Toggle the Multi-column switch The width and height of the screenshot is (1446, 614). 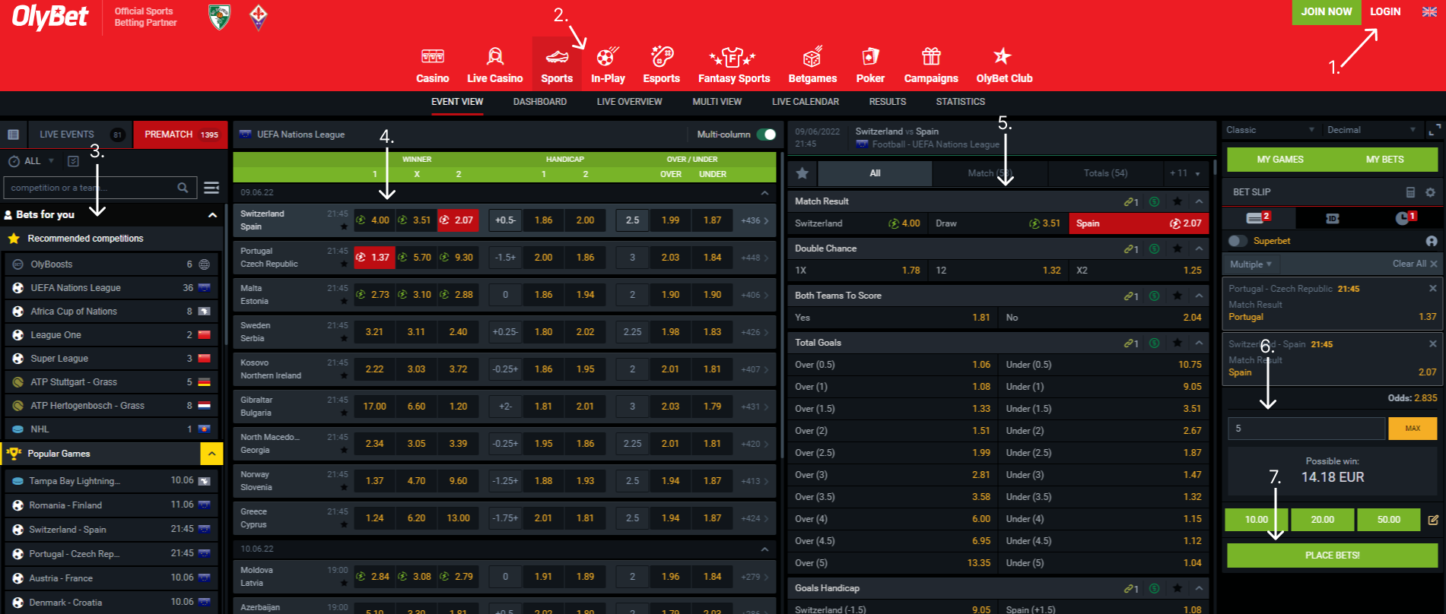pos(767,135)
